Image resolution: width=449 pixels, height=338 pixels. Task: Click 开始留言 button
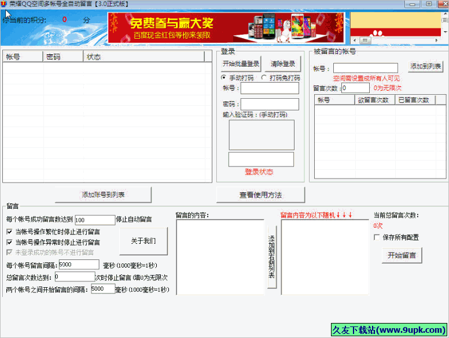click(402, 255)
